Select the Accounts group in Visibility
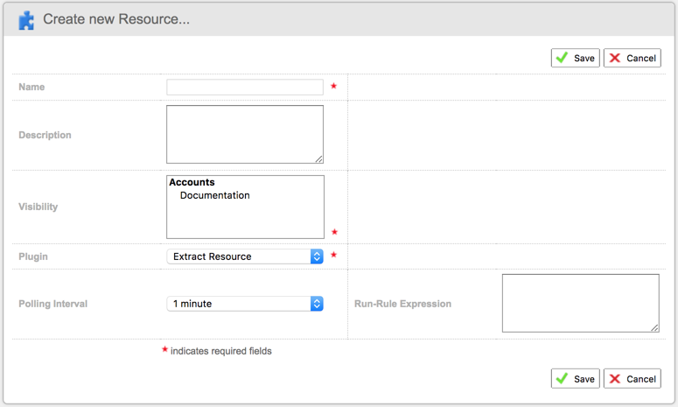Viewport: 678px width, 407px height. click(x=192, y=182)
